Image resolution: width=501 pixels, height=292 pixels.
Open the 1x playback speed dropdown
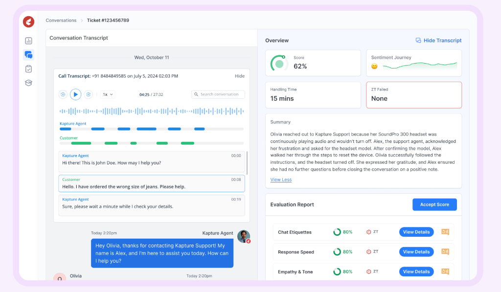click(108, 94)
